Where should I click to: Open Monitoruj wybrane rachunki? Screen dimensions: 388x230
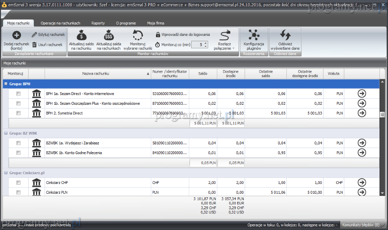138,35
